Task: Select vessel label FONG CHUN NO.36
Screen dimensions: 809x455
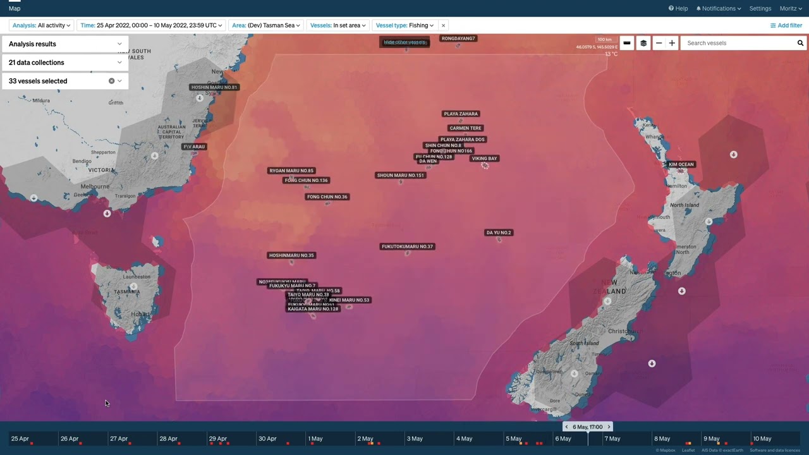Action: click(327, 197)
